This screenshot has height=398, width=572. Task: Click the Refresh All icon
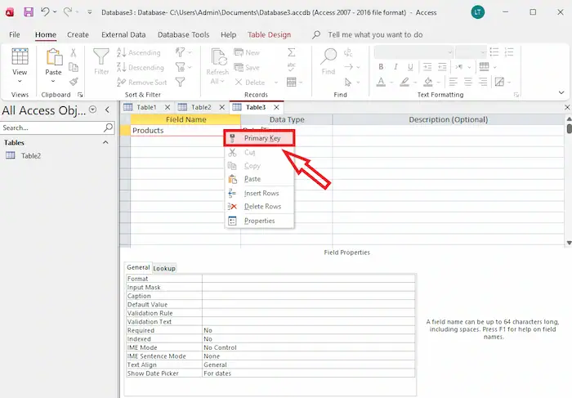click(x=218, y=62)
